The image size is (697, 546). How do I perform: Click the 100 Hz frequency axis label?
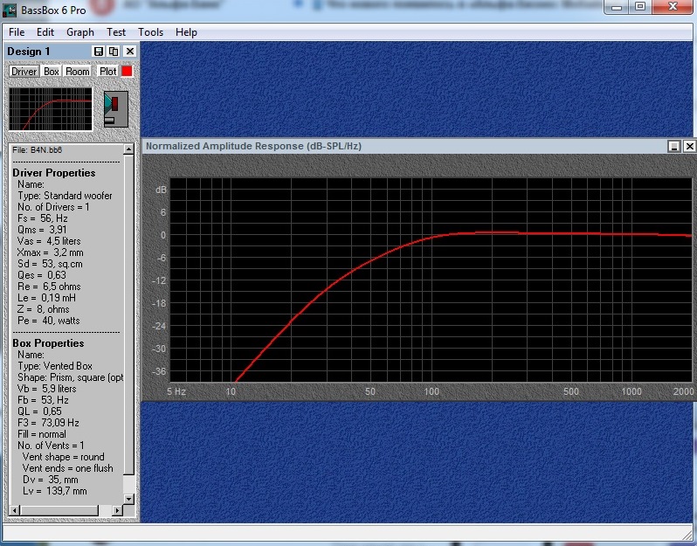pyautogui.click(x=431, y=391)
